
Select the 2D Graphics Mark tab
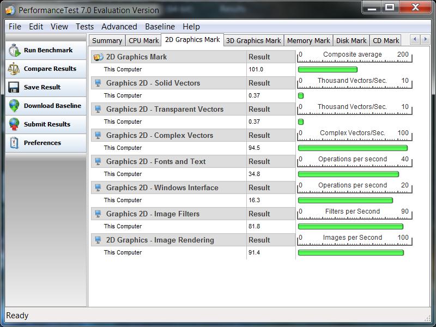pos(192,40)
